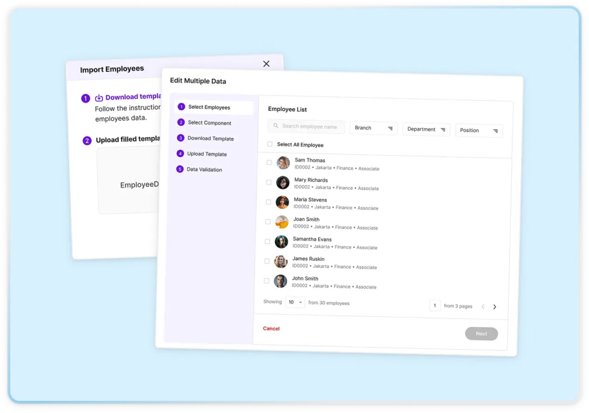
Task: Change rows shown per page dropdown
Action: coord(294,302)
